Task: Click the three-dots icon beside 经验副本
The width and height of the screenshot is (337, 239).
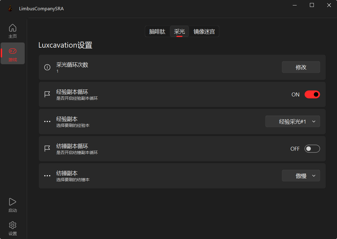Action: click(47, 121)
